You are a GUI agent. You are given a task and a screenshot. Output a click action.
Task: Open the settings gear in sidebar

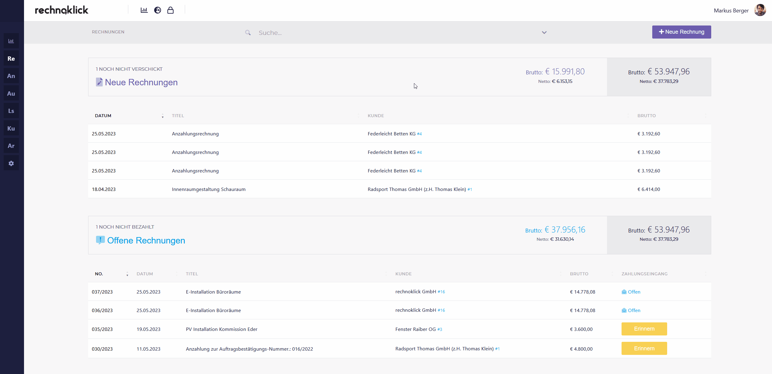(11, 163)
